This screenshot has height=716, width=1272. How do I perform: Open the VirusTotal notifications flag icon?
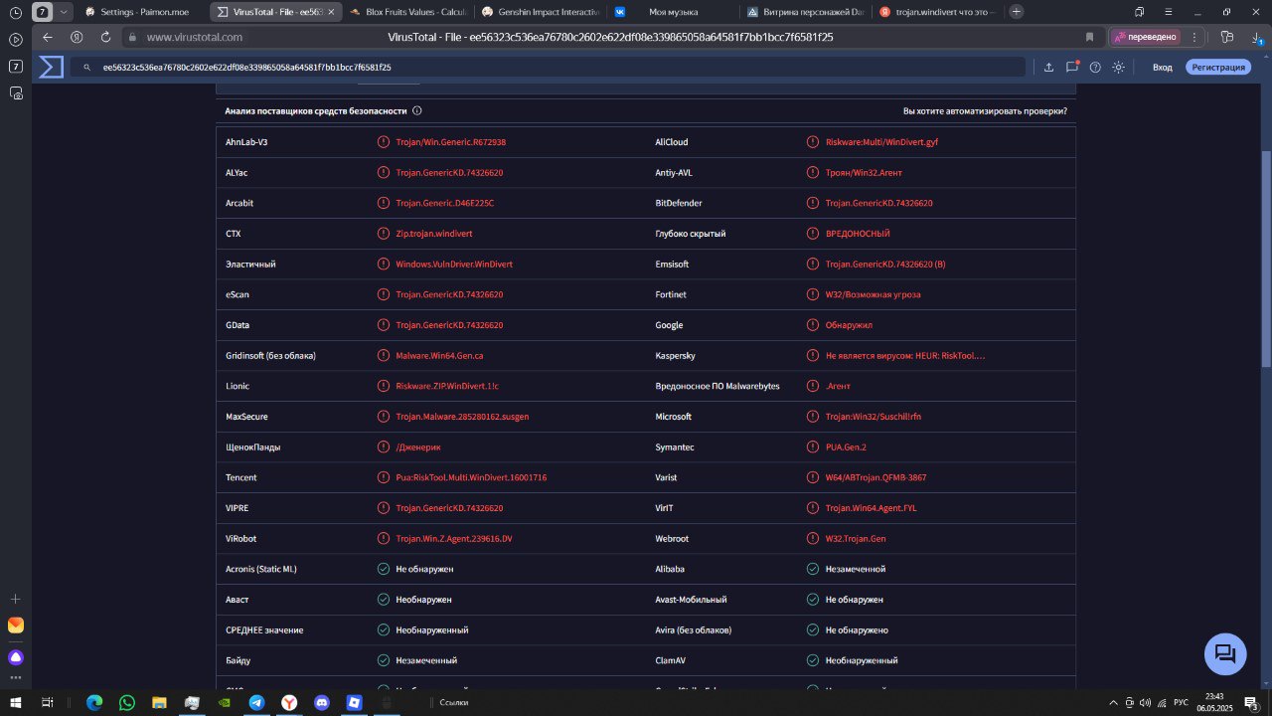pos(1072,67)
